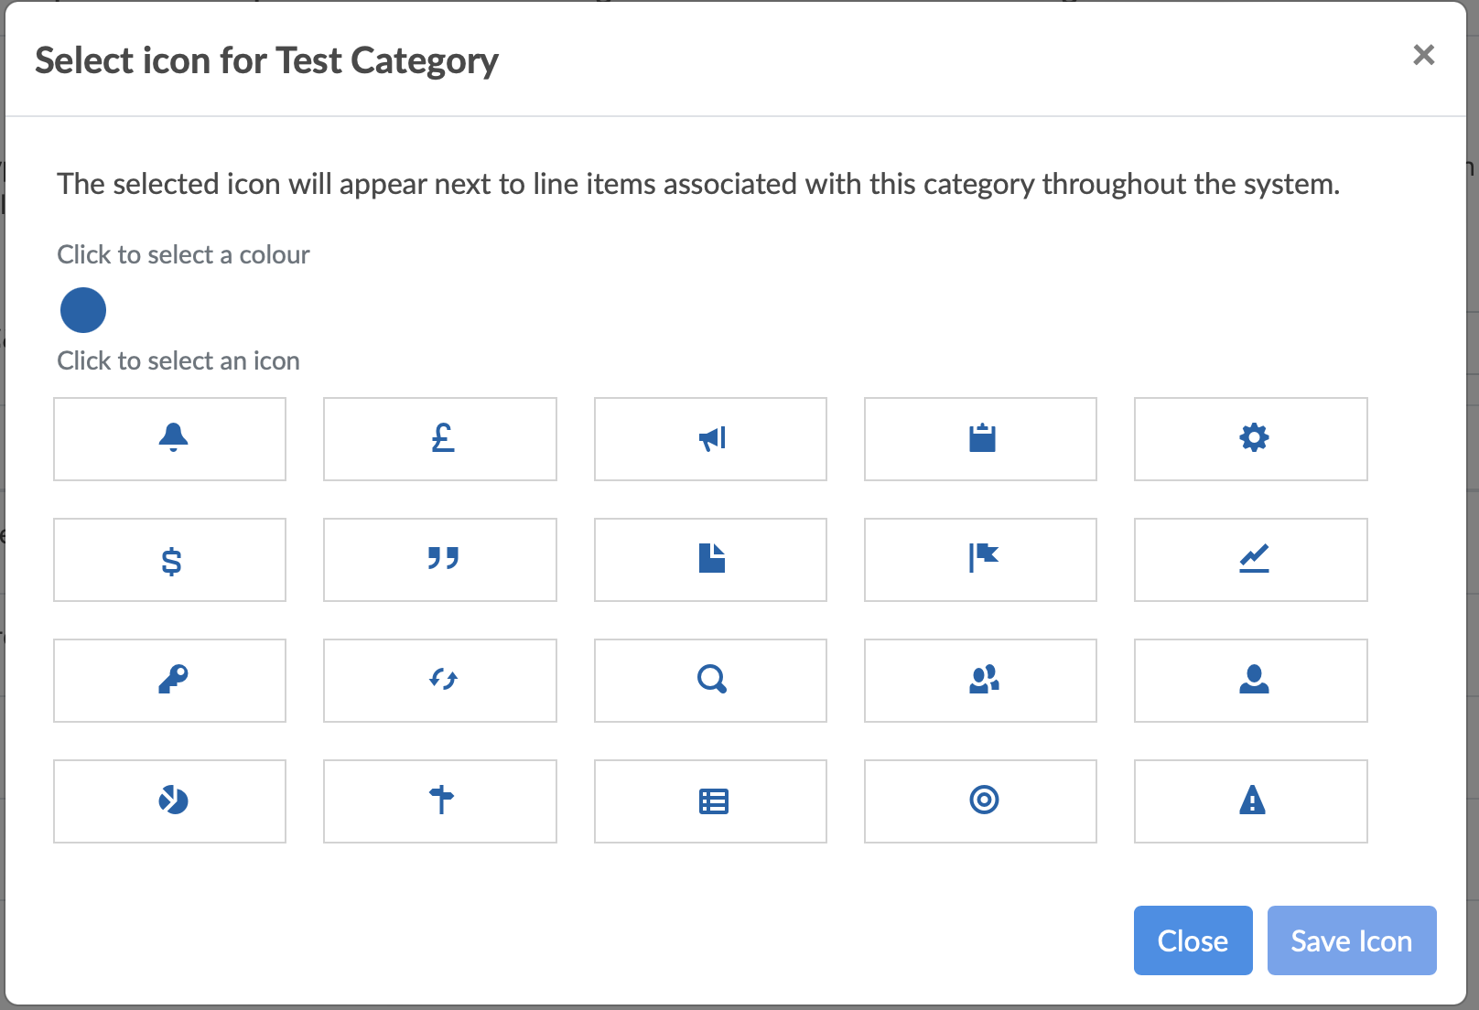The width and height of the screenshot is (1479, 1010).
Task: Select the clipboard icon
Action: coord(980,439)
